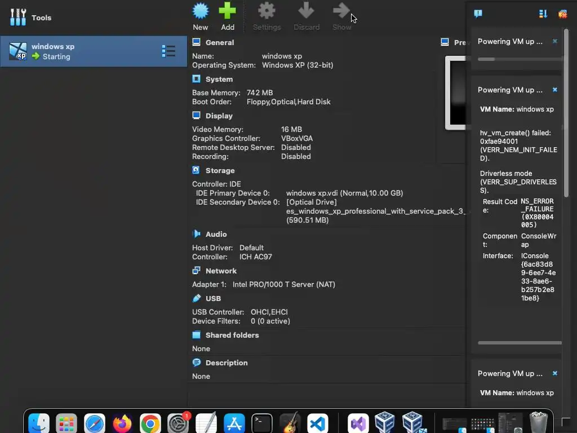The width and height of the screenshot is (577, 433).
Task: Open the Network section header link
Action: (x=221, y=271)
